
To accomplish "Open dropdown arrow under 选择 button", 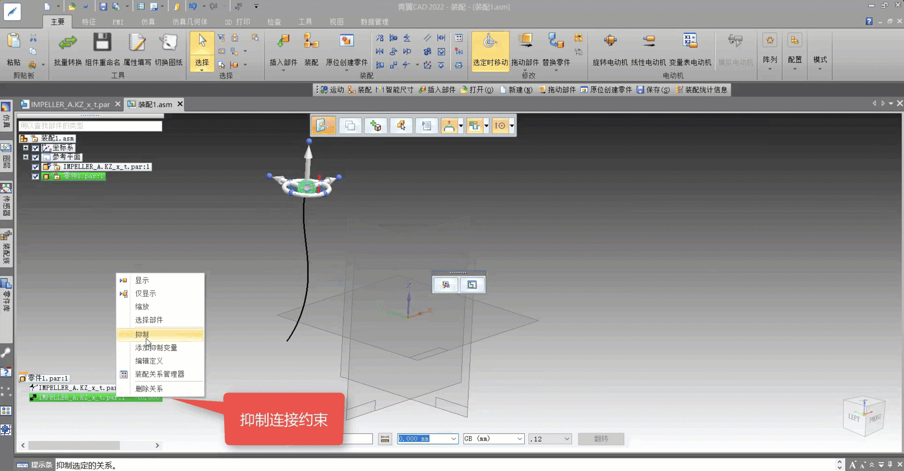I will [202, 70].
